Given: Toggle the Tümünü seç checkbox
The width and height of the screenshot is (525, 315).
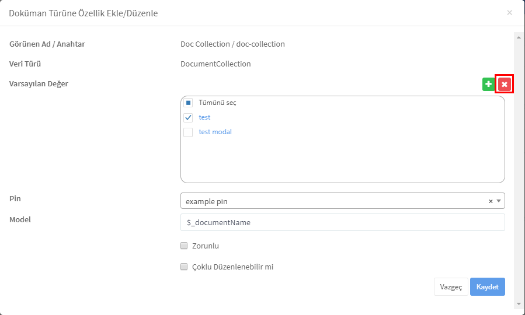Looking at the screenshot, I should point(188,103).
